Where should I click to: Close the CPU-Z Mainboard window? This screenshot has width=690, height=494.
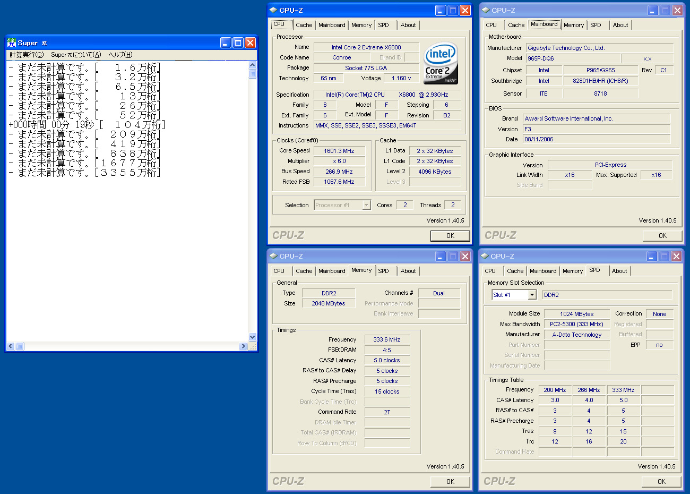677,10
